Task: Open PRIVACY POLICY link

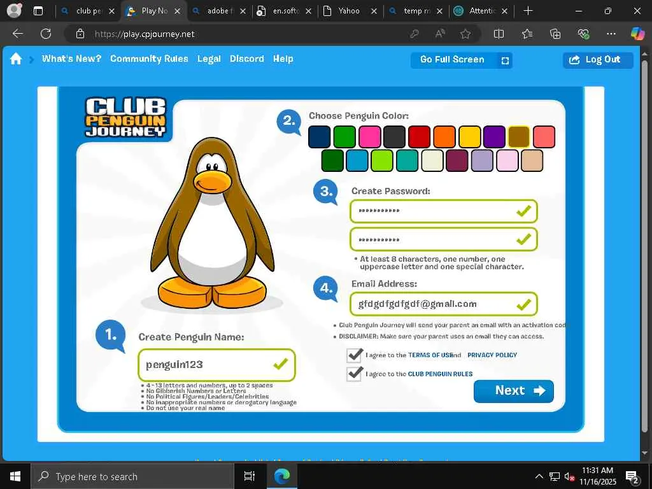Action: point(492,355)
